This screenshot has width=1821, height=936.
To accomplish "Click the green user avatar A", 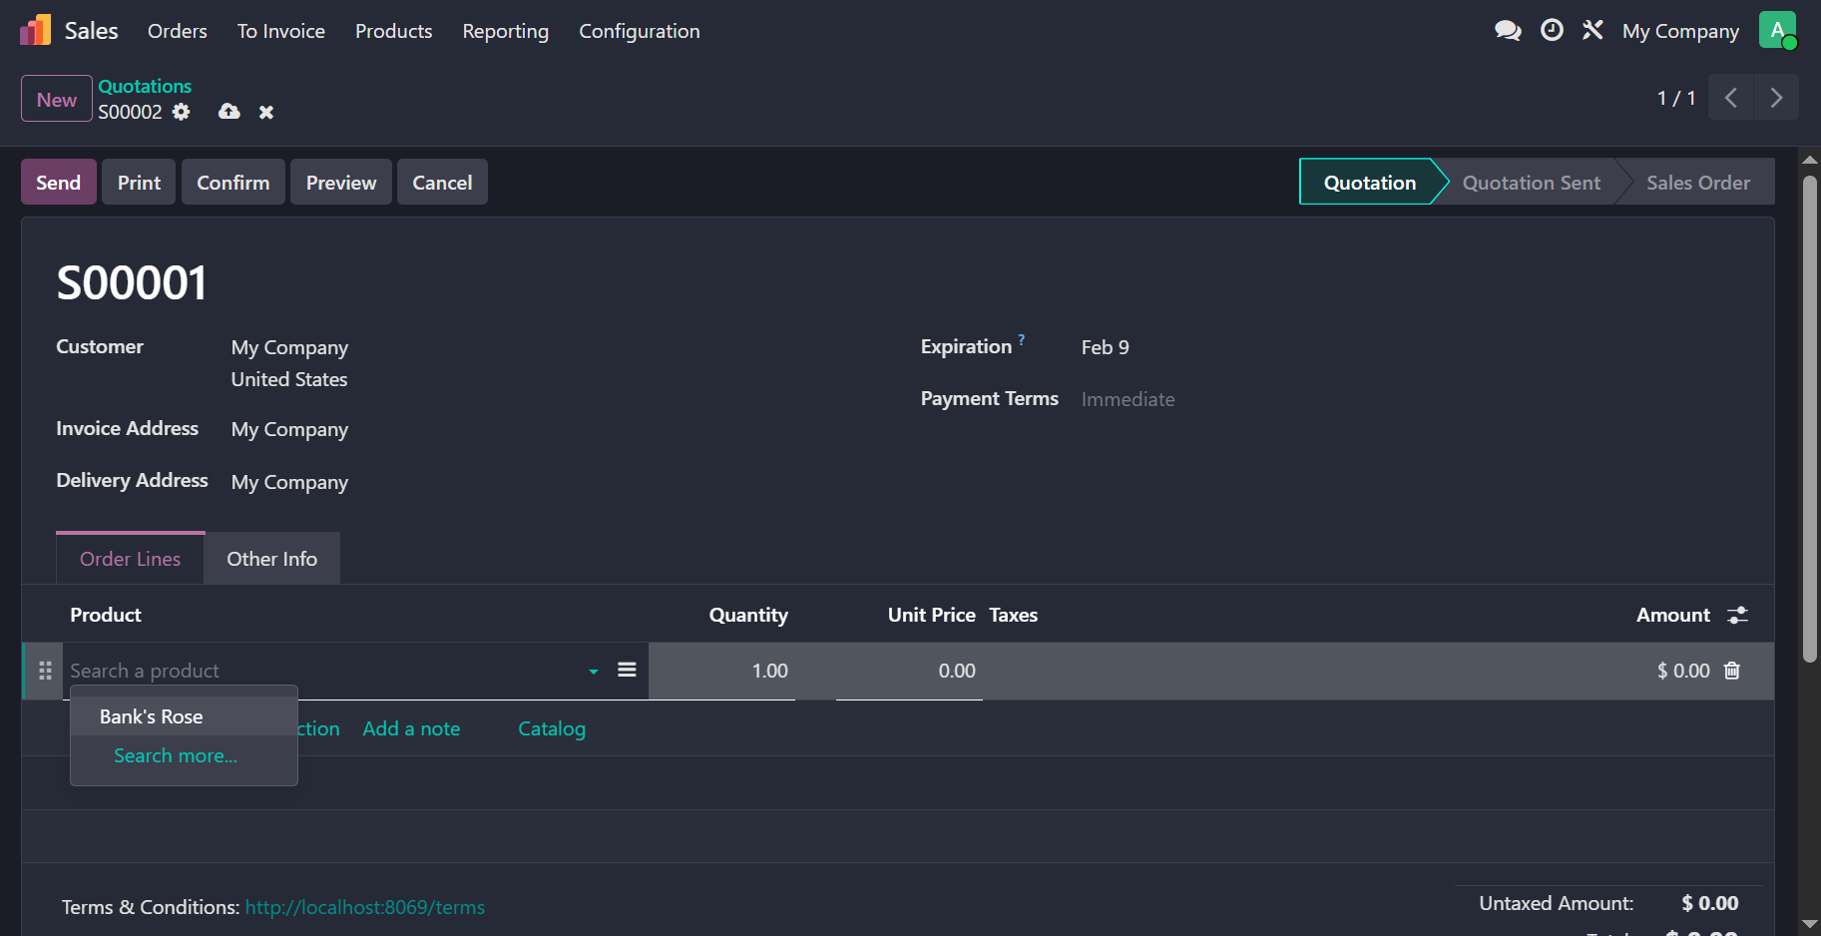I will pos(1777,30).
